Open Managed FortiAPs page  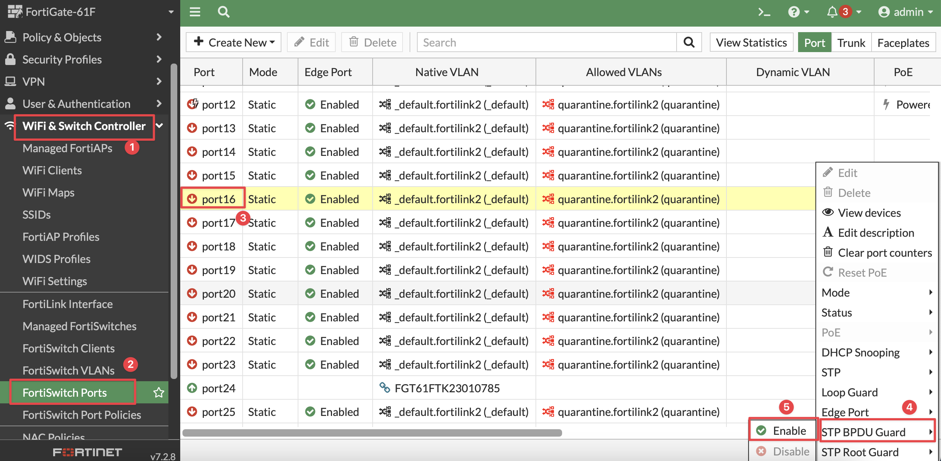(67, 148)
